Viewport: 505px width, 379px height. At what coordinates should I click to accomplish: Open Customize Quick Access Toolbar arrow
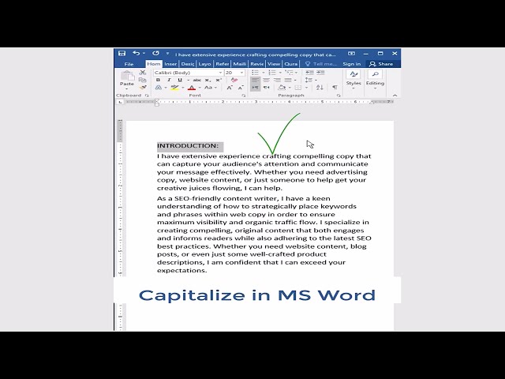click(x=167, y=54)
